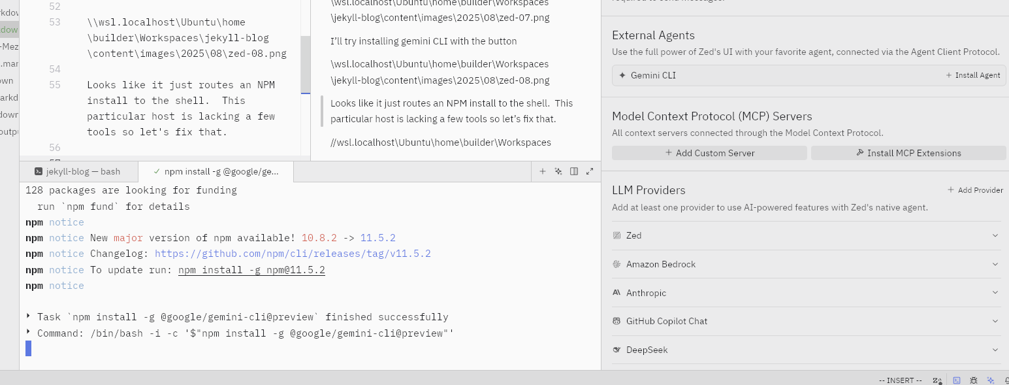Viewport: 1009px width, 385px height.
Task: Click the Gemini CLI agent label
Action: coord(653,75)
